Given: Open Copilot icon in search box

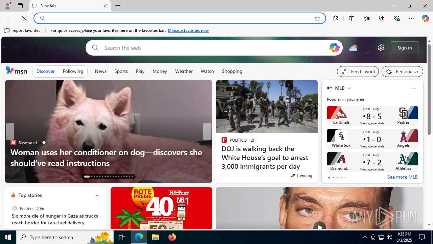Looking at the screenshot, I should click(x=334, y=48).
